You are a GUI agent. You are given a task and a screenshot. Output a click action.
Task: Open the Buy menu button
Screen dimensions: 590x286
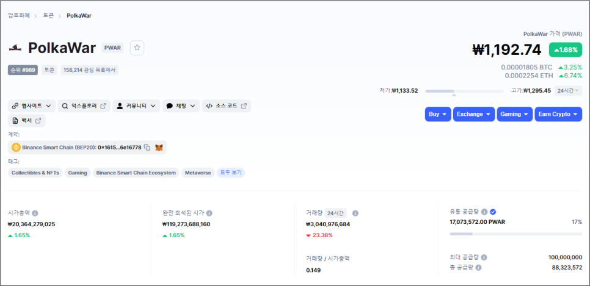438,114
